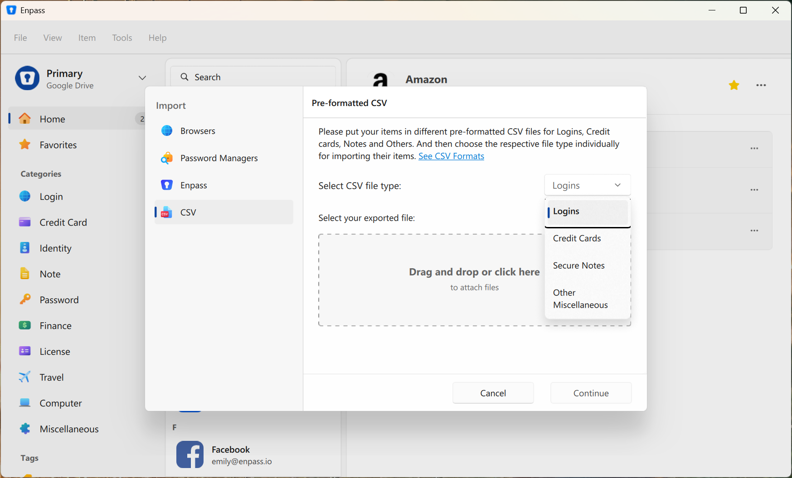Open the Note category
This screenshot has height=478, width=792.
pos(77,274)
